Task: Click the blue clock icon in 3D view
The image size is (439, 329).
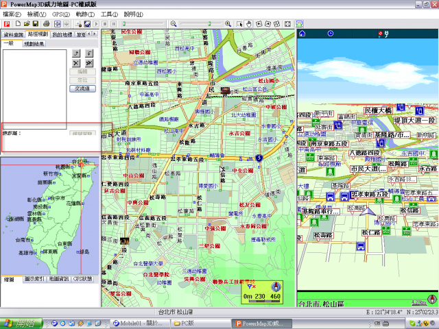Action: point(331,34)
